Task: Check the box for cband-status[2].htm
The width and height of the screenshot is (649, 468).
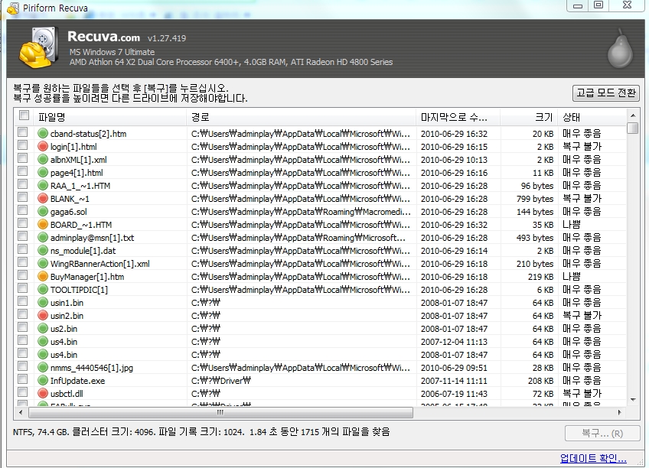Action: (x=24, y=134)
